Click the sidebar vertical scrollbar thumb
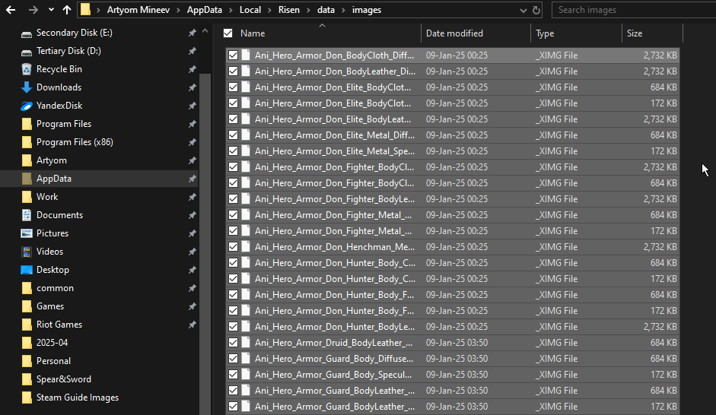Image resolution: width=716 pixels, height=415 pixels. point(205,244)
